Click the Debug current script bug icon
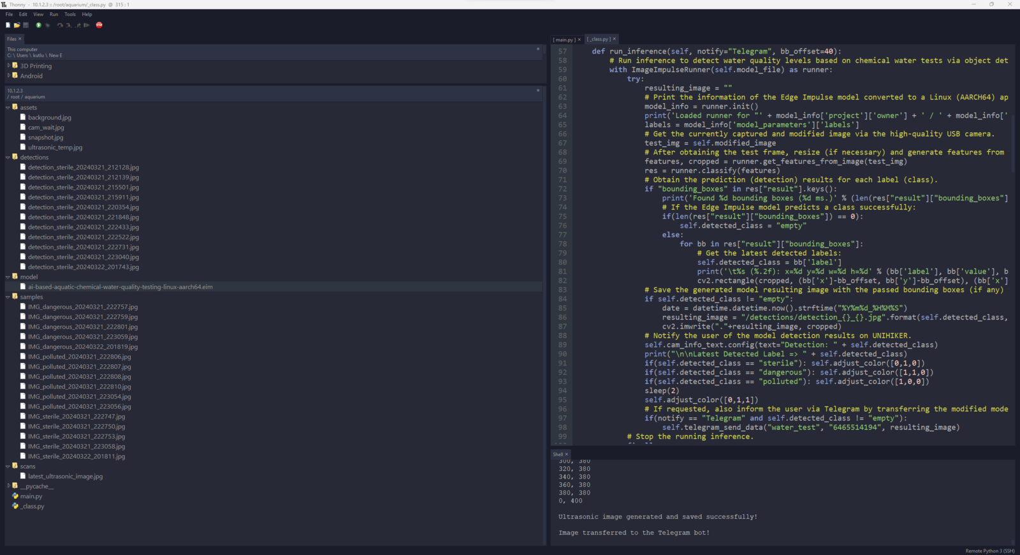This screenshot has height=555, width=1020. tap(47, 26)
